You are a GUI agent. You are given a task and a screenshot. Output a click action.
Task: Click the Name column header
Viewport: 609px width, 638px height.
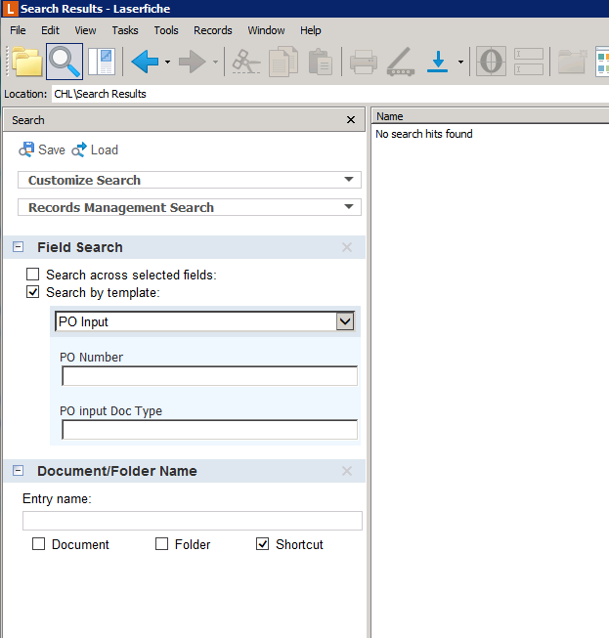(490, 116)
